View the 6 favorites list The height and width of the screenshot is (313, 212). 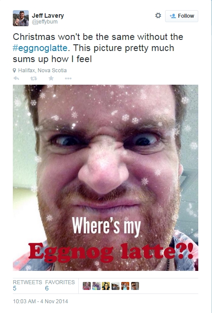click(x=60, y=285)
